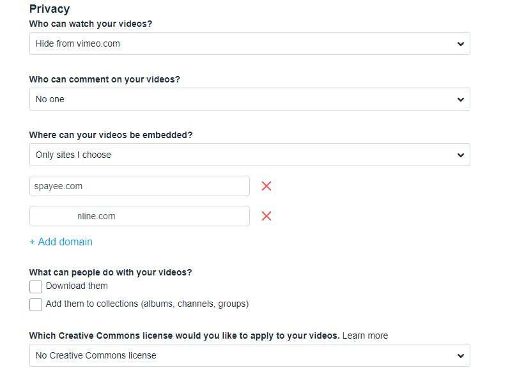Click chevron arrow beside 'No Creative Commons license'
This screenshot has width=510, height=370.
pos(461,356)
